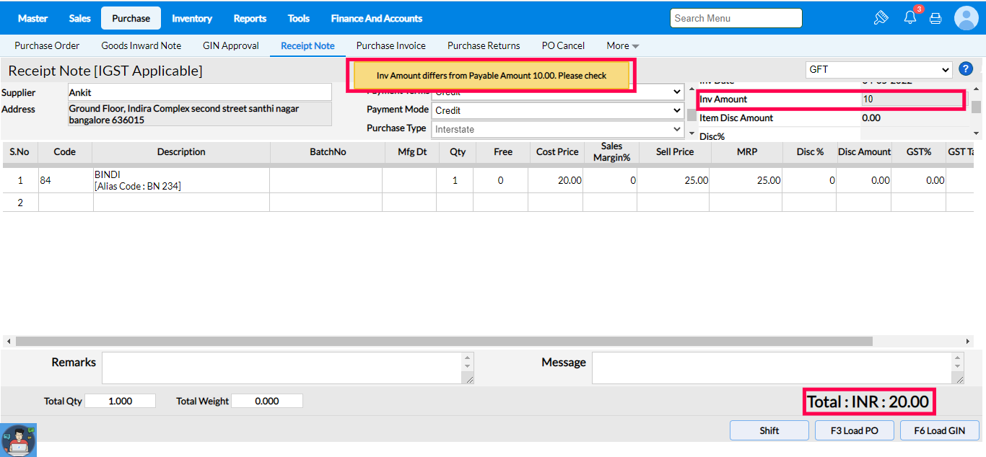Open the user profile avatar
Image resolution: width=986 pixels, height=457 pixels.
(966, 18)
